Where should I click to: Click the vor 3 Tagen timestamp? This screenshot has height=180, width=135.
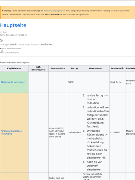[5, 45]
